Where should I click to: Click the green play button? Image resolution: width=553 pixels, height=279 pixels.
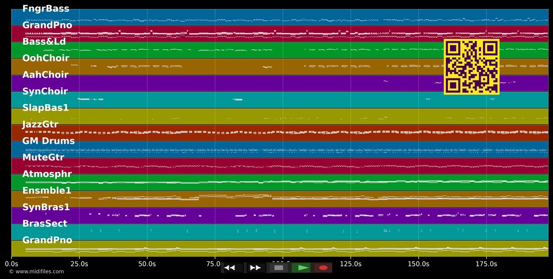pyautogui.click(x=301, y=268)
